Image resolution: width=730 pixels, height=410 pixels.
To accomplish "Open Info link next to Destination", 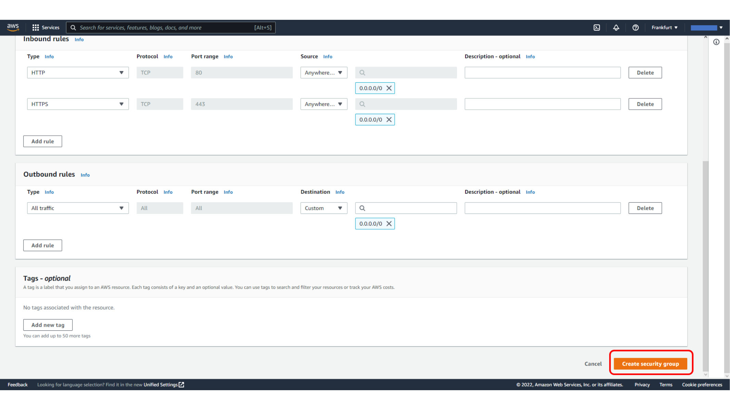I will point(340,192).
